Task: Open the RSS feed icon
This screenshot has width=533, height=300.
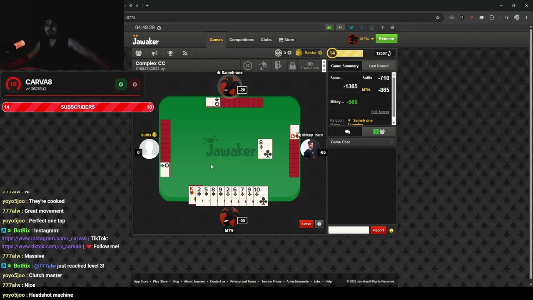Action: tap(185, 53)
